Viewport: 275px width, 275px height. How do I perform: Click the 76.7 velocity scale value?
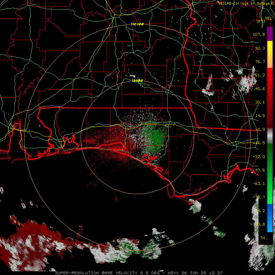coord(260,61)
